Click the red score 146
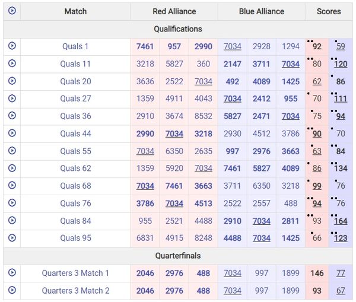This screenshot has height=302, width=356. (x=317, y=274)
